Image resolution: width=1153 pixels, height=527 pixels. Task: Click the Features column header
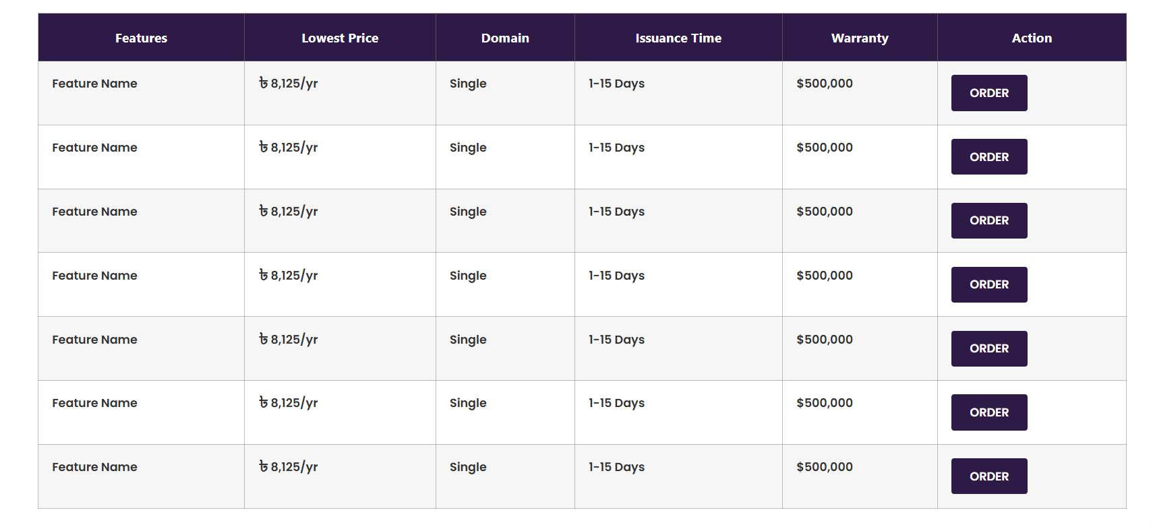click(x=140, y=38)
